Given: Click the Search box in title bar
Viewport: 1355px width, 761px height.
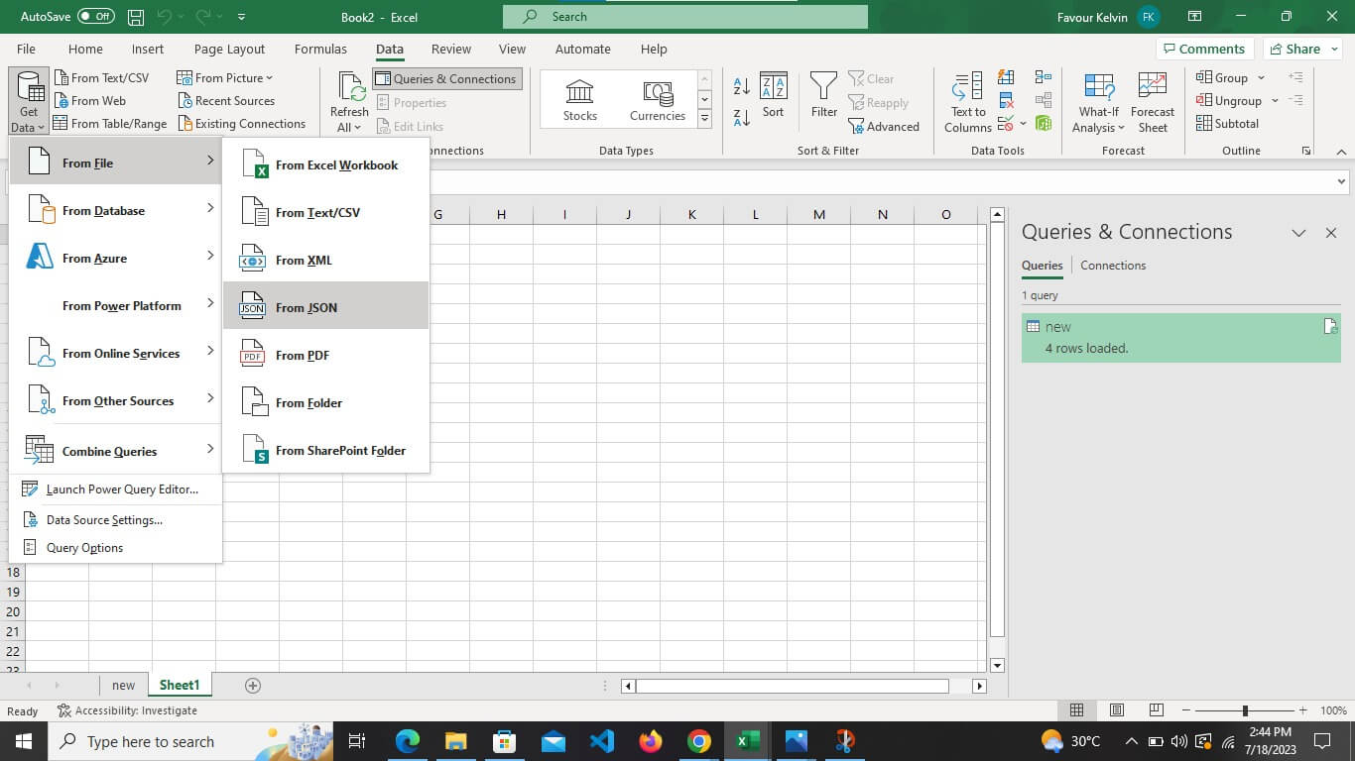Looking at the screenshot, I should pyautogui.click(x=685, y=17).
